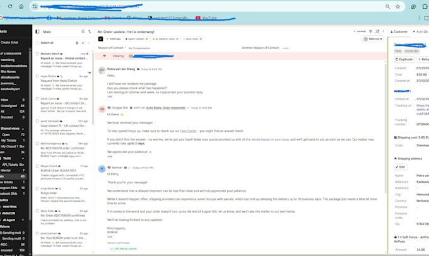The image size is (429, 256).
Task: Switch to the Customer tab
Action: (x=399, y=32)
